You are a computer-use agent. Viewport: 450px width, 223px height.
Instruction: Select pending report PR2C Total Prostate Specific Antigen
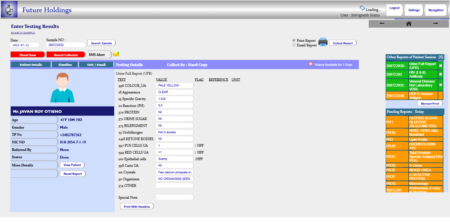tap(414, 157)
